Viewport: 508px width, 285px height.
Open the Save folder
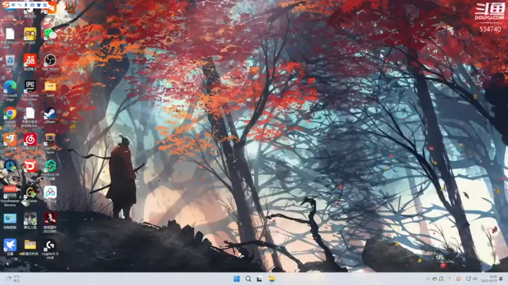point(50,86)
